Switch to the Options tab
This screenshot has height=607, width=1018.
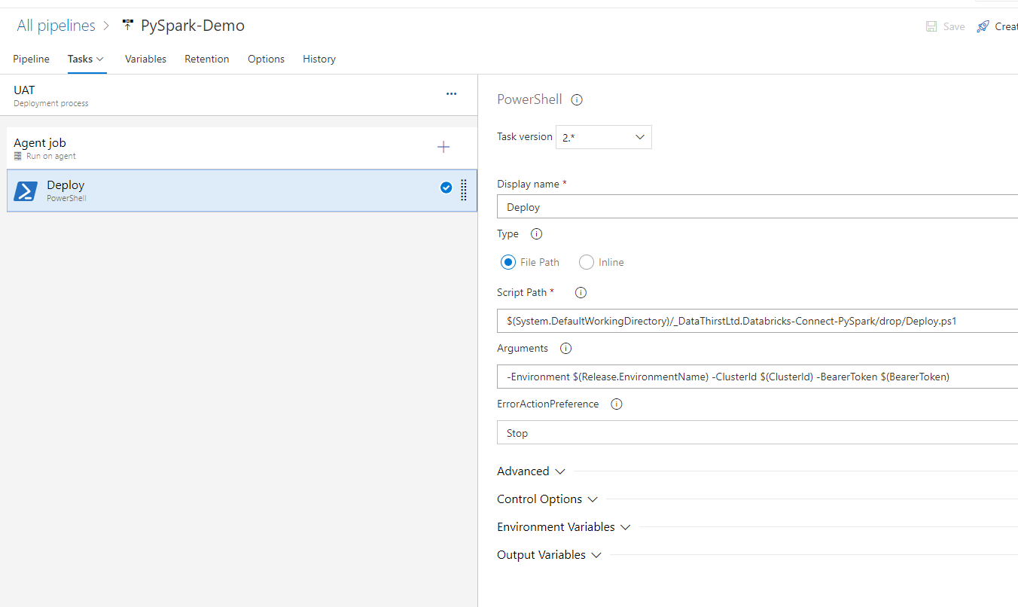point(266,59)
